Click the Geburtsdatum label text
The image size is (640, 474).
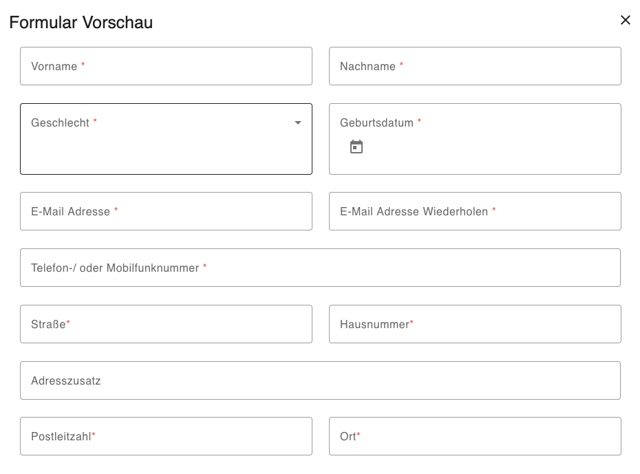coord(376,122)
